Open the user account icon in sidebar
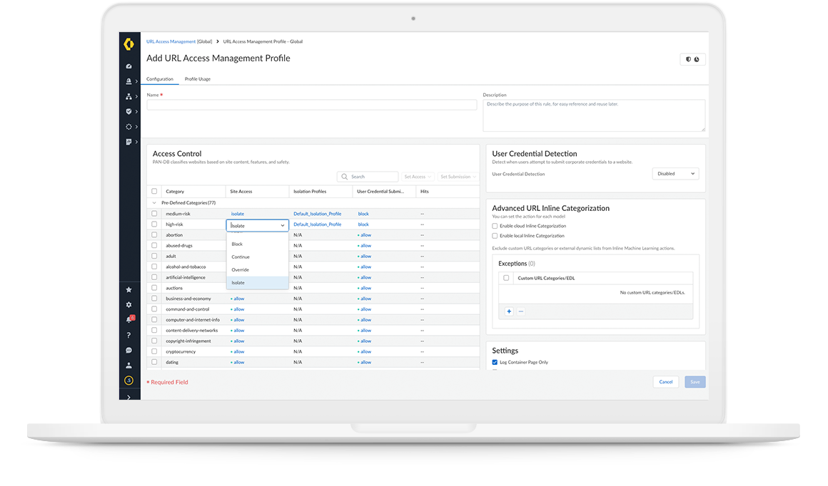This screenshot has height=486, width=828. click(x=128, y=366)
